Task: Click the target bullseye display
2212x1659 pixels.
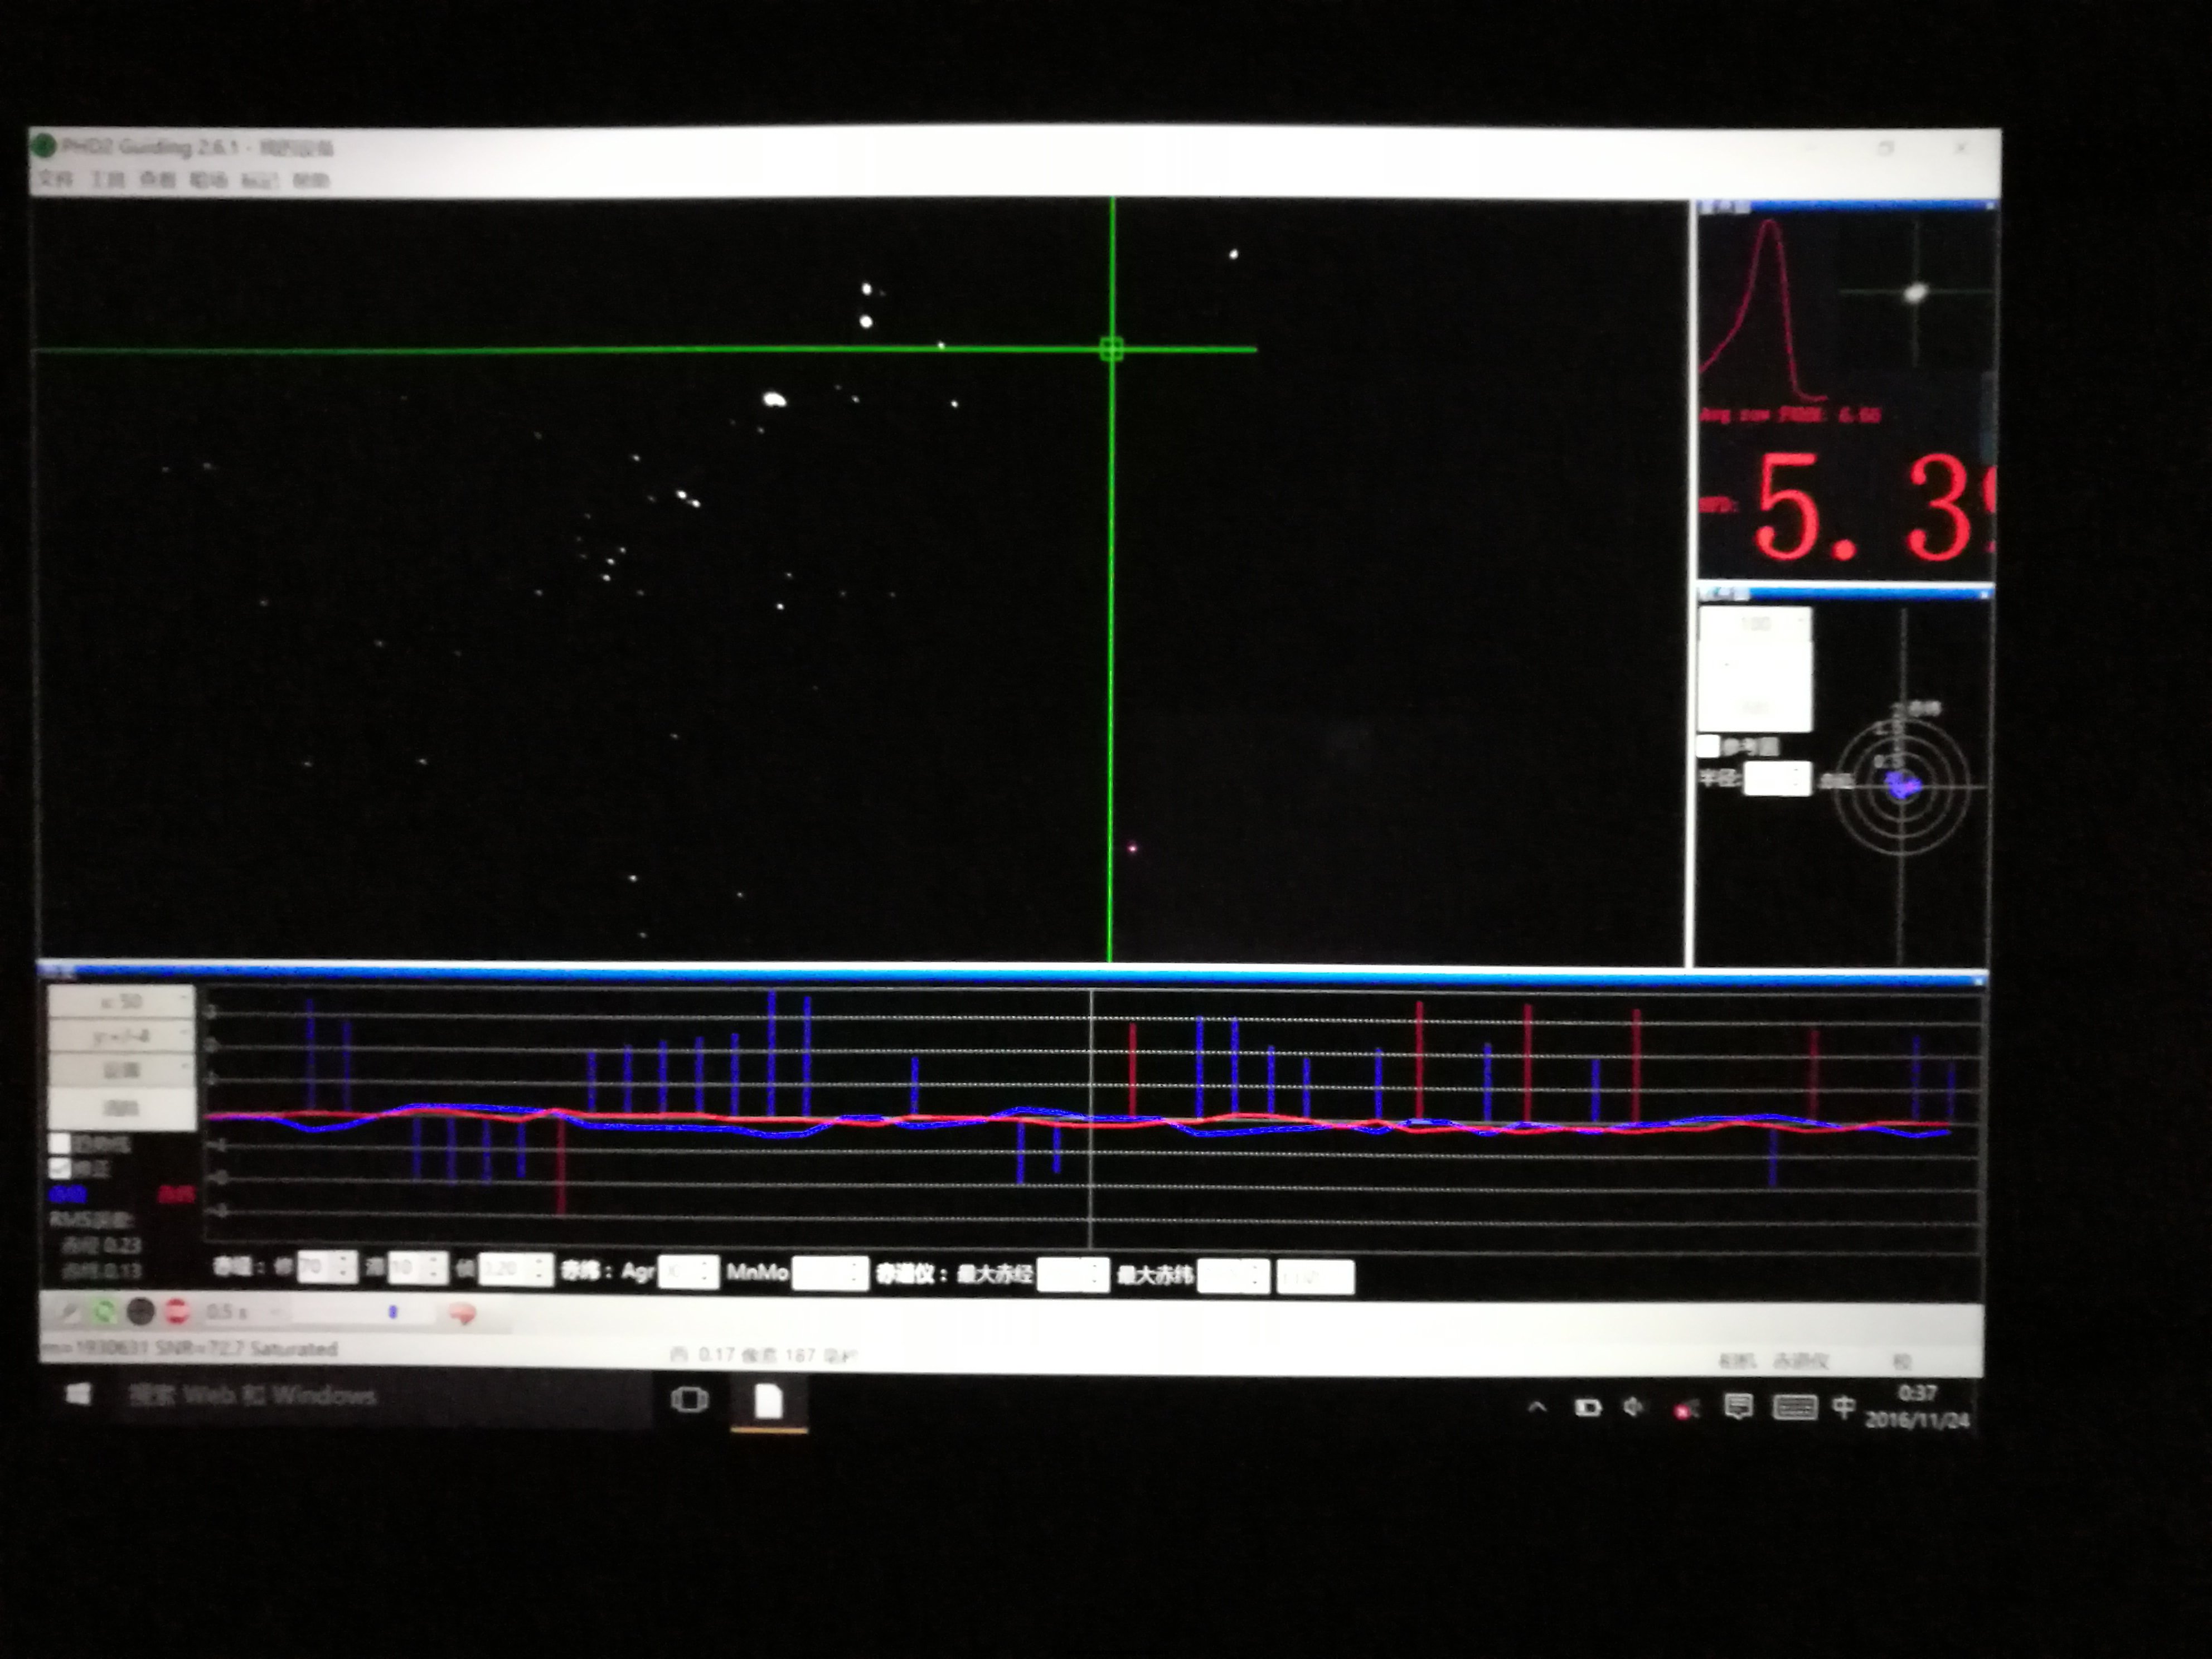Action: tap(1903, 786)
